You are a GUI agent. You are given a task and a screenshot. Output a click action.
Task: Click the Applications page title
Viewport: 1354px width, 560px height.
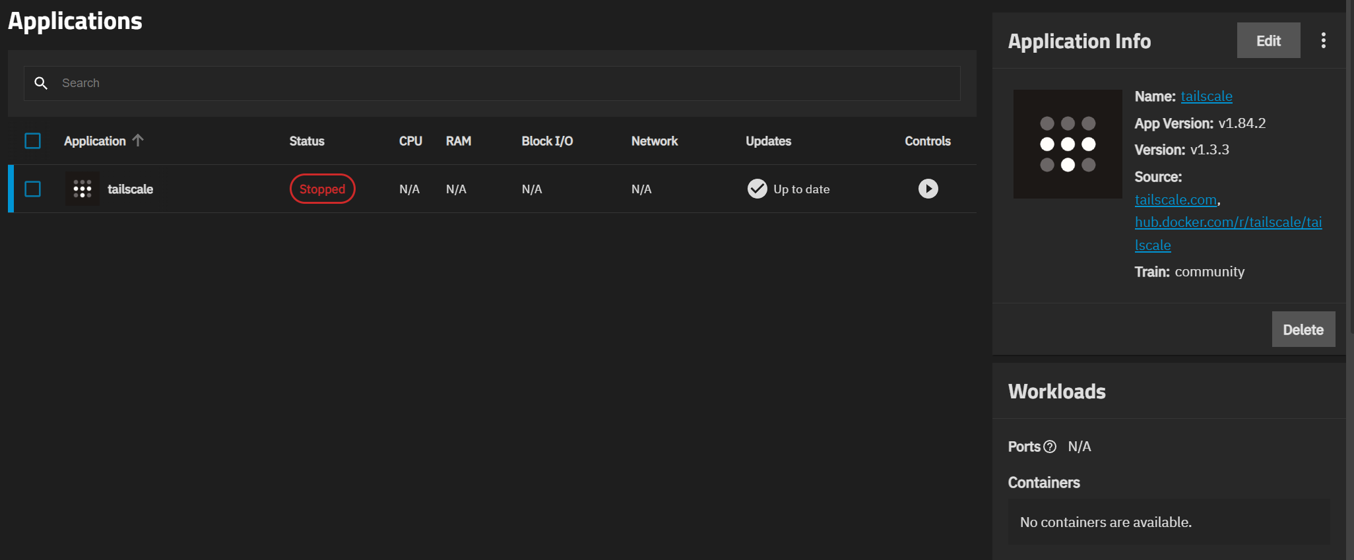click(75, 21)
